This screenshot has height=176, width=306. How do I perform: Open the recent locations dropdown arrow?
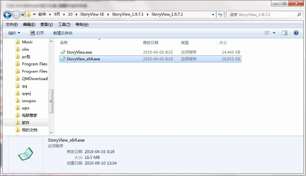[x=23, y=15]
